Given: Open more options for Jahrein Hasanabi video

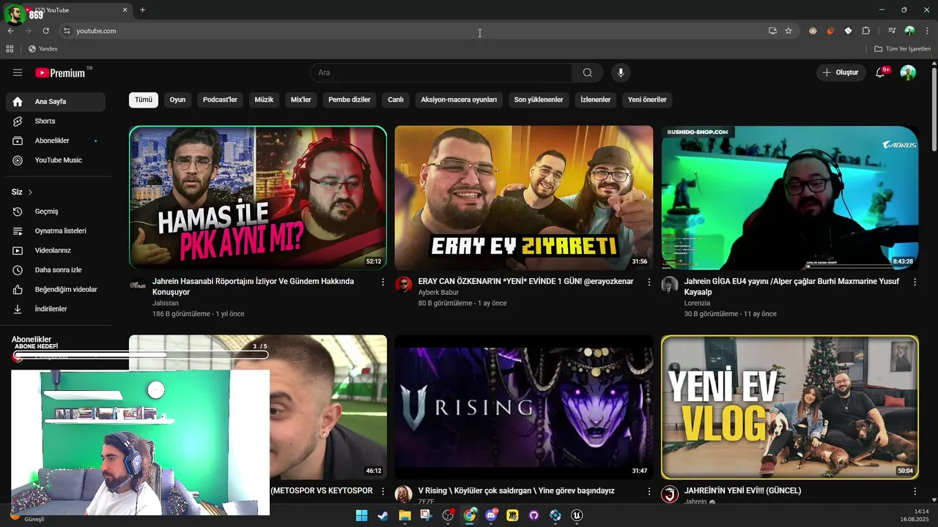Looking at the screenshot, I should tap(383, 282).
